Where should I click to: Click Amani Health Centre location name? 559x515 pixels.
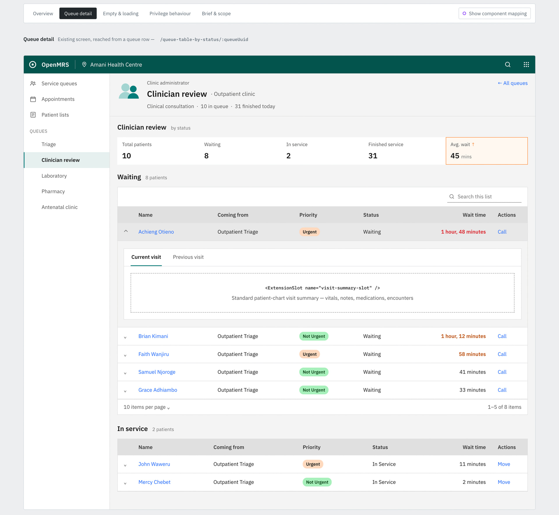[116, 65]
